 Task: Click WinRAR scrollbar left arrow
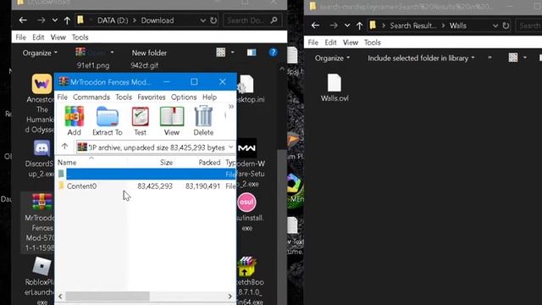tap(60, 297)
